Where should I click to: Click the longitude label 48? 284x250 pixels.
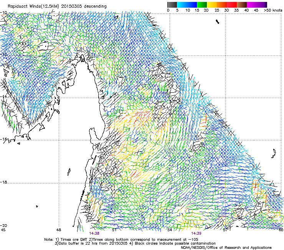pos(59,230)
